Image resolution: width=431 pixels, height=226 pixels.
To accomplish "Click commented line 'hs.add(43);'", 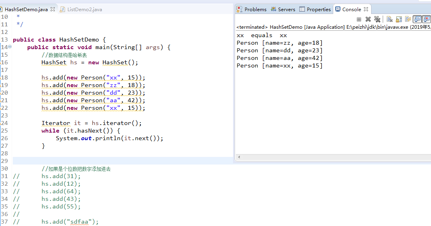I will [61, 199].
